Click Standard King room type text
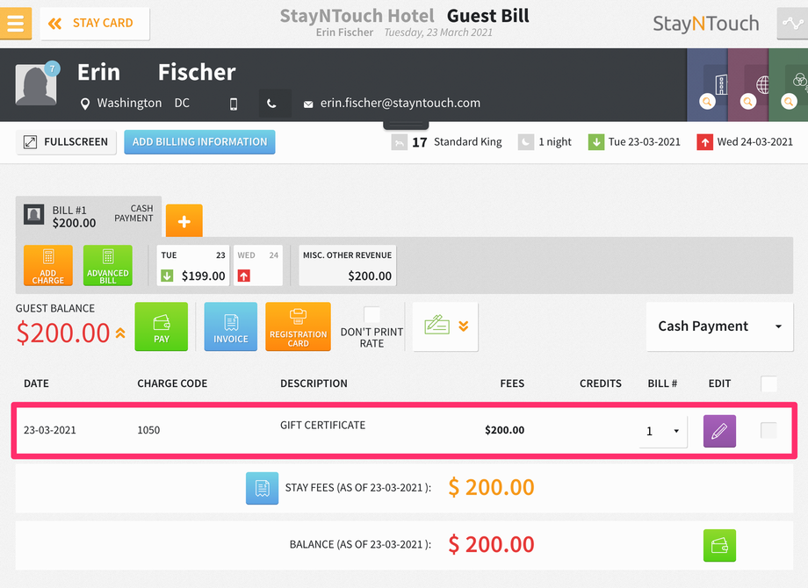The width and height of the screenshot is (808, 588). click(x=467, y=142)
